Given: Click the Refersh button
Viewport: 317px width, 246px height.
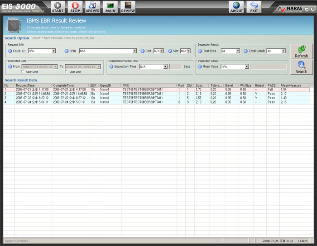Looking at the screenshot, I should (302, 52).
